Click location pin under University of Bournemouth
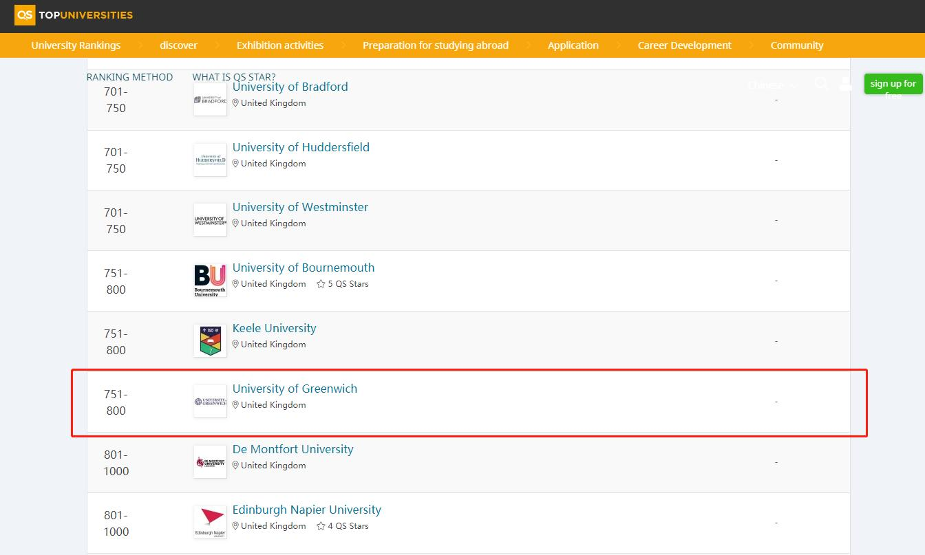Screen dimensions: 925x555 235,284
